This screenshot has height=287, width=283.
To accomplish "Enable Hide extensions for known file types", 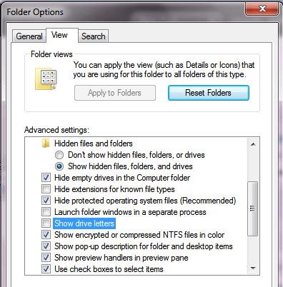I will pos(46,189).
